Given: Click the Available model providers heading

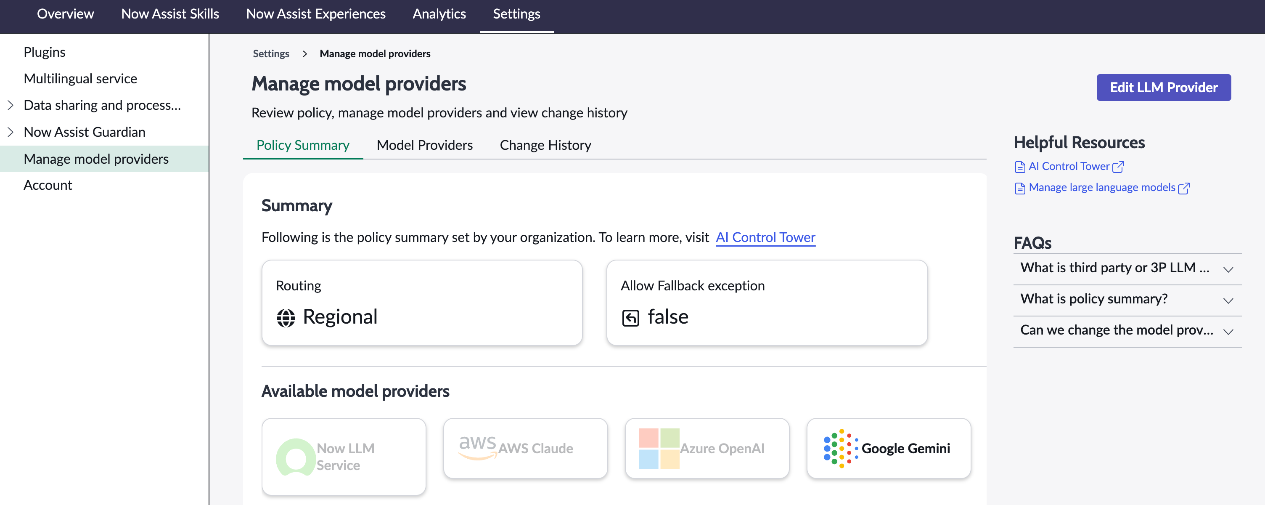Looking at the screenshot, I should tap(355, 391).
